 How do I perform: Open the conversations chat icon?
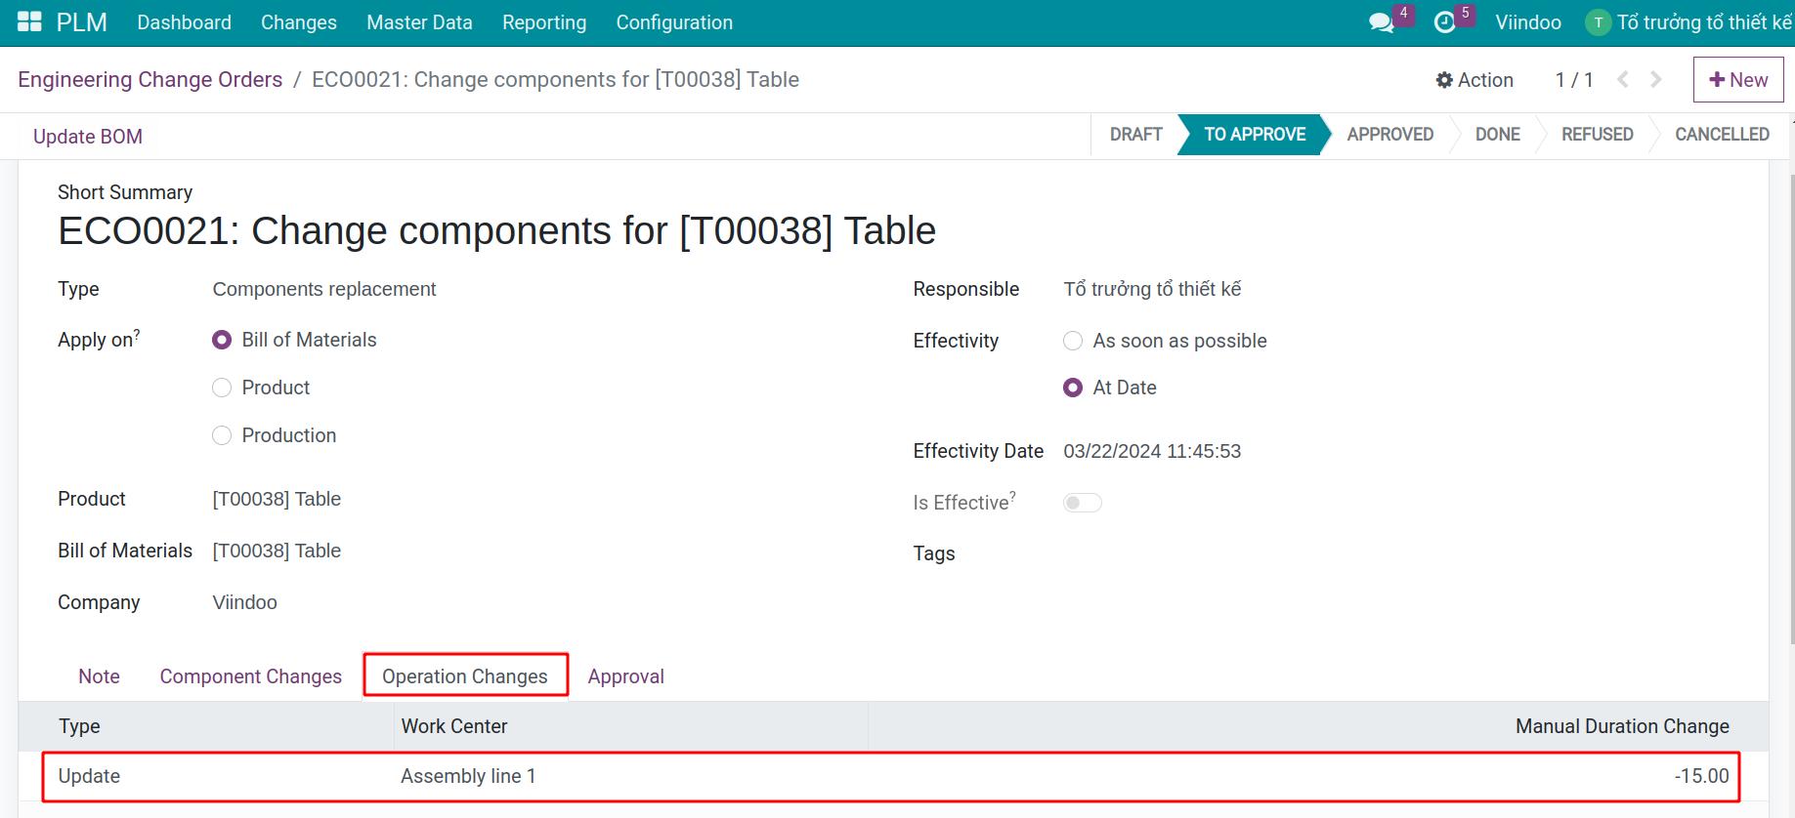point(1382,22)
